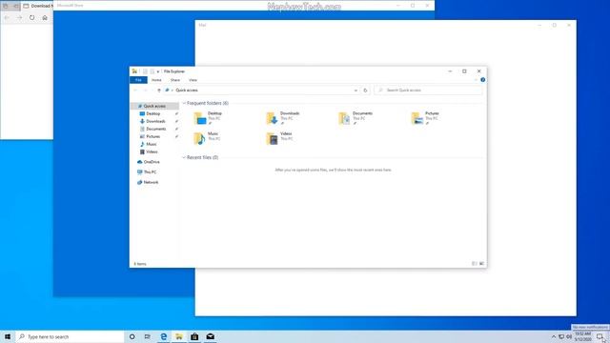Select Videos in the navigation pane
This screenshot has width=610, height=343.
click(x=152, y=151)
